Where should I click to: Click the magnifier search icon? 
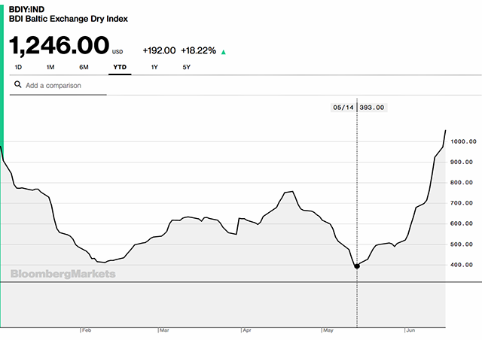(x=17, y=85)
